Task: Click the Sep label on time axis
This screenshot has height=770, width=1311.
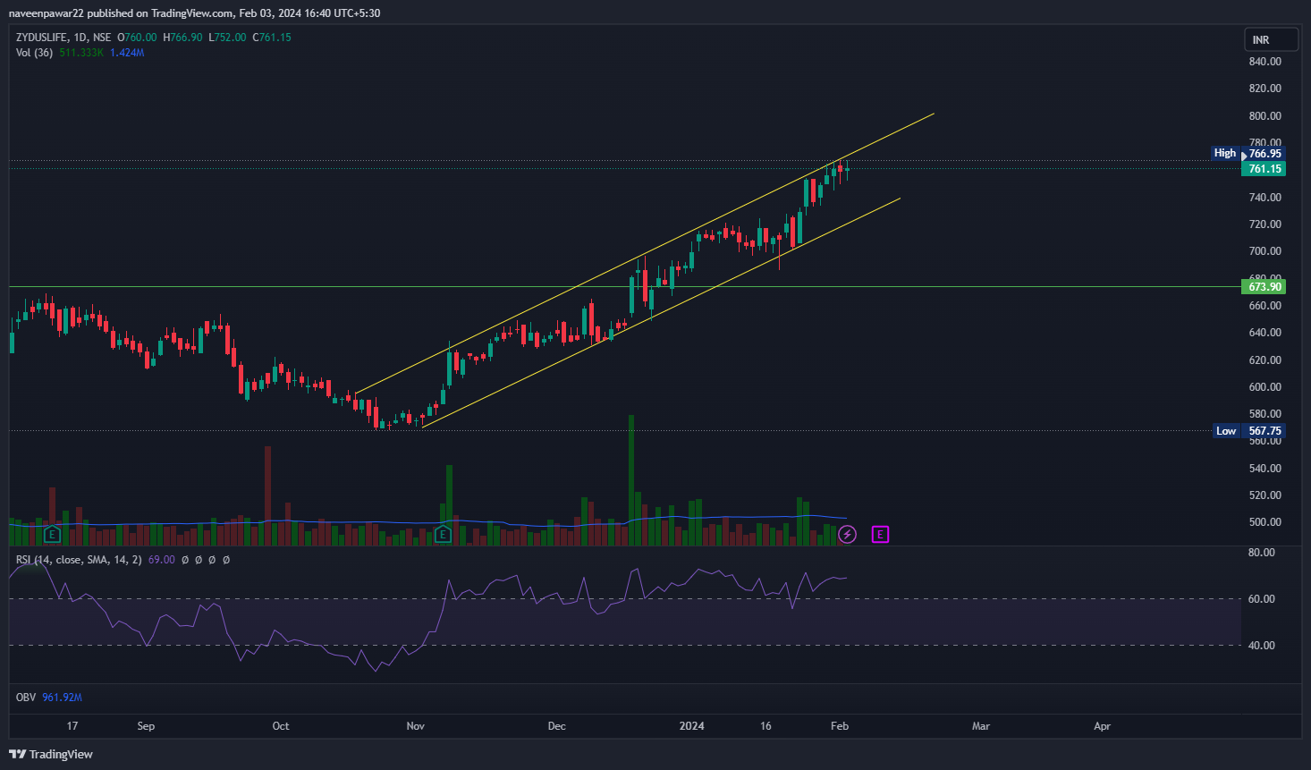Action: pyautogui.click(x=146, y=726)
